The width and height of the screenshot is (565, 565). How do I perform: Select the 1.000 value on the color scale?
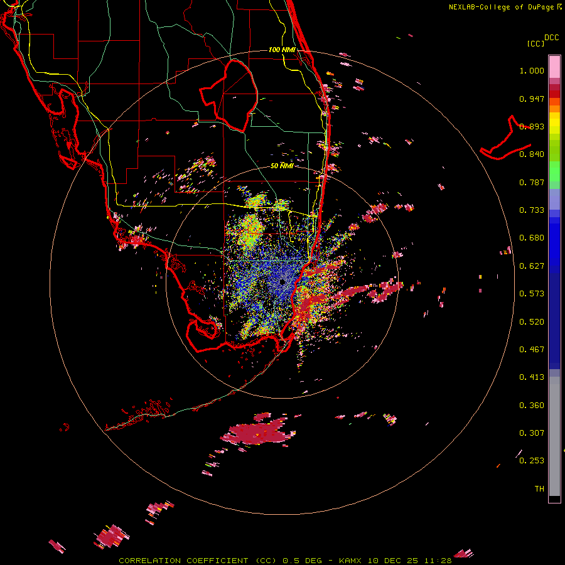532,70
